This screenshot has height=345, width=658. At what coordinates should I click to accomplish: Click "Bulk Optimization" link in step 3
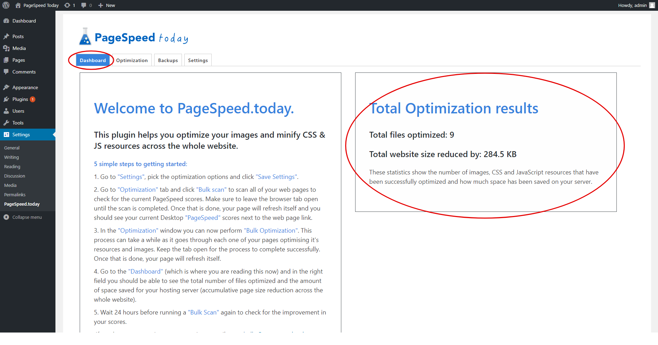point(271,231)
